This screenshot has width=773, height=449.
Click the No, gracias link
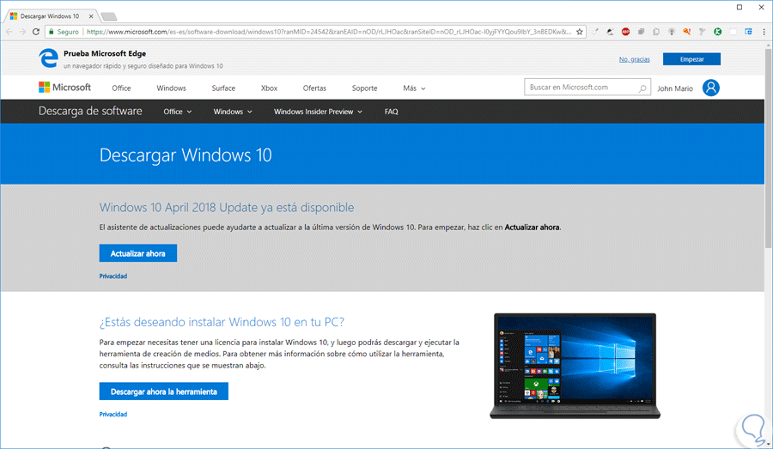pos(634,59)
